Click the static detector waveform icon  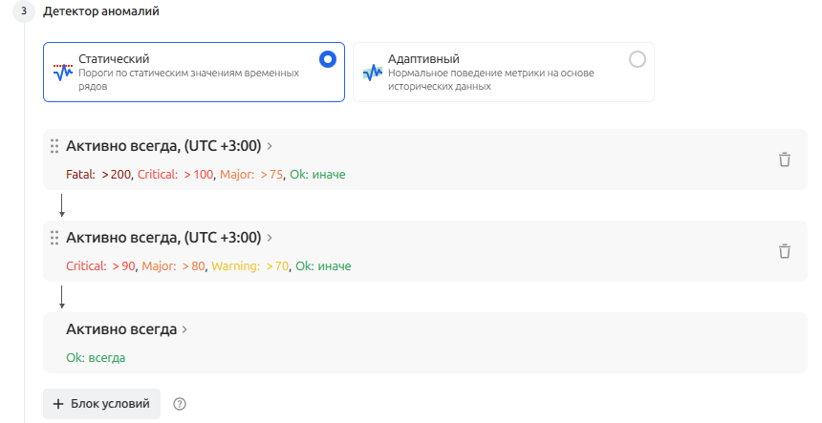[63, 73]
